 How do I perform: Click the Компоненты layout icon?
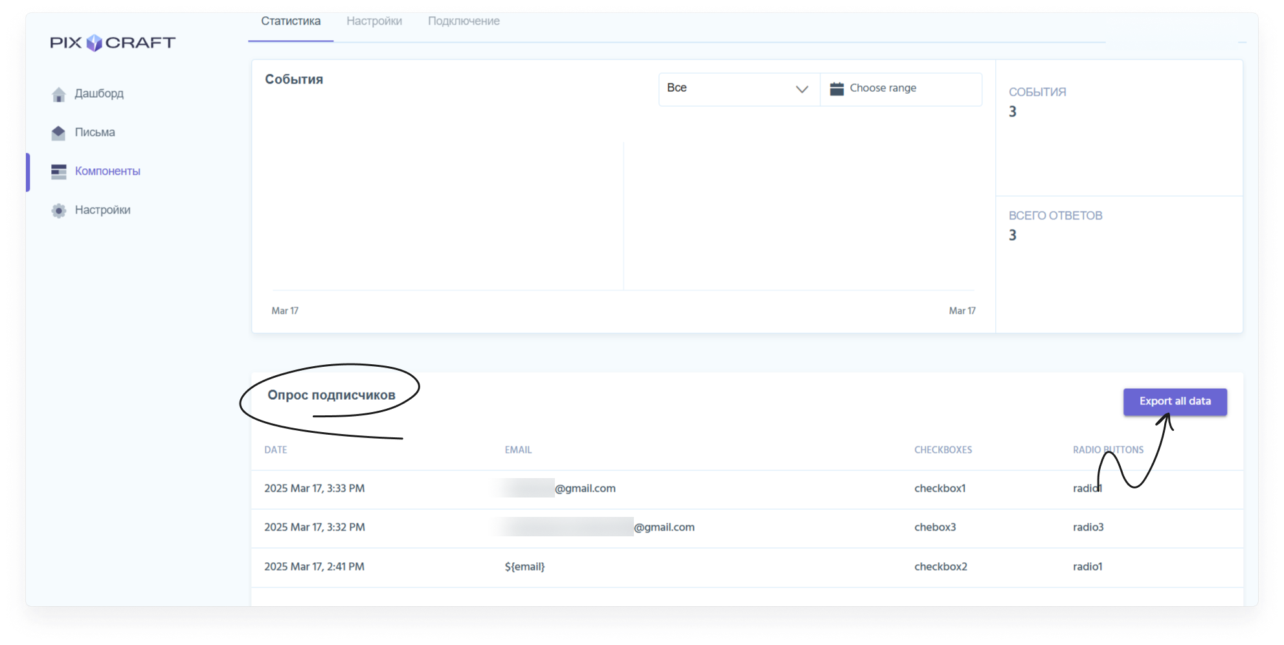tap(59, 171)
